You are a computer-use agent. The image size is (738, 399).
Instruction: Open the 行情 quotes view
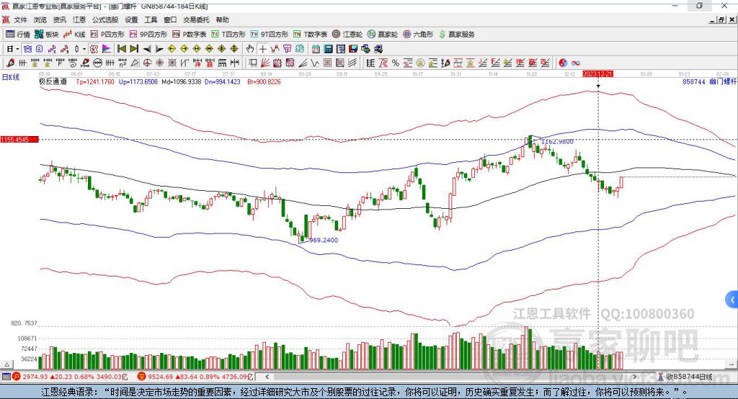tap(18, 35)
